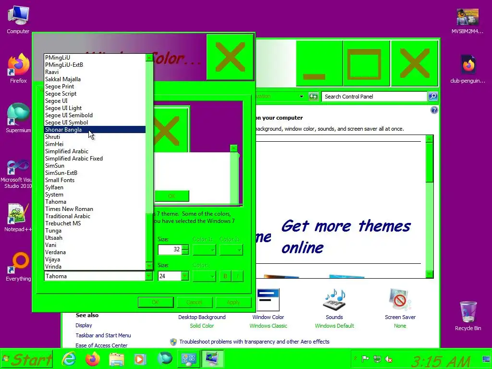Viewport: 492px width, 369px height.
Task: Show hidden tray icons arrow
Action: pos(355,358)
